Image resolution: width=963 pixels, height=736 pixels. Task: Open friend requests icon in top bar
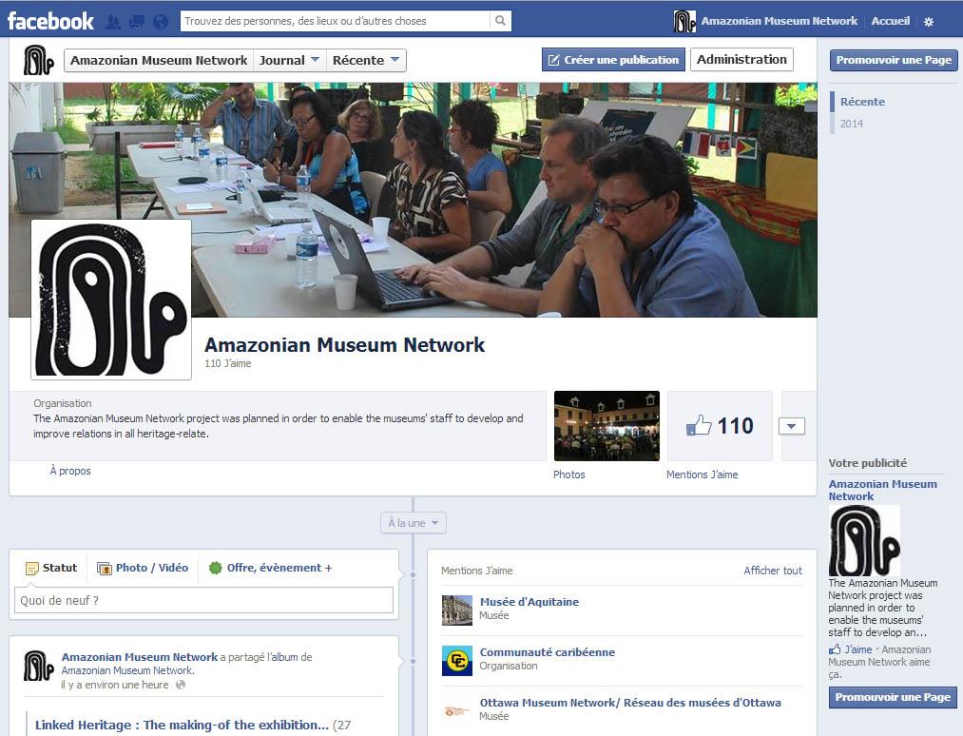coord(113,21)
